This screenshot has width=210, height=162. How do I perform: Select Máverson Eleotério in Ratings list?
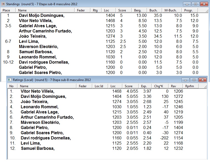coord(40,123)
